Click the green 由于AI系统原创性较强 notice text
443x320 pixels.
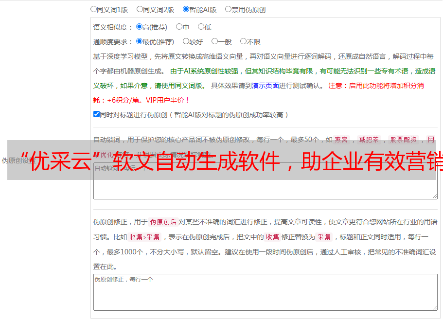[264, 78]
